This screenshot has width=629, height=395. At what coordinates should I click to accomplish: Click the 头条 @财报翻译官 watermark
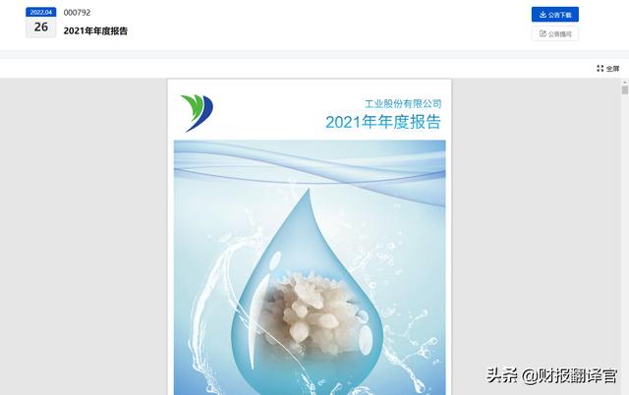(x=552, y=375)
